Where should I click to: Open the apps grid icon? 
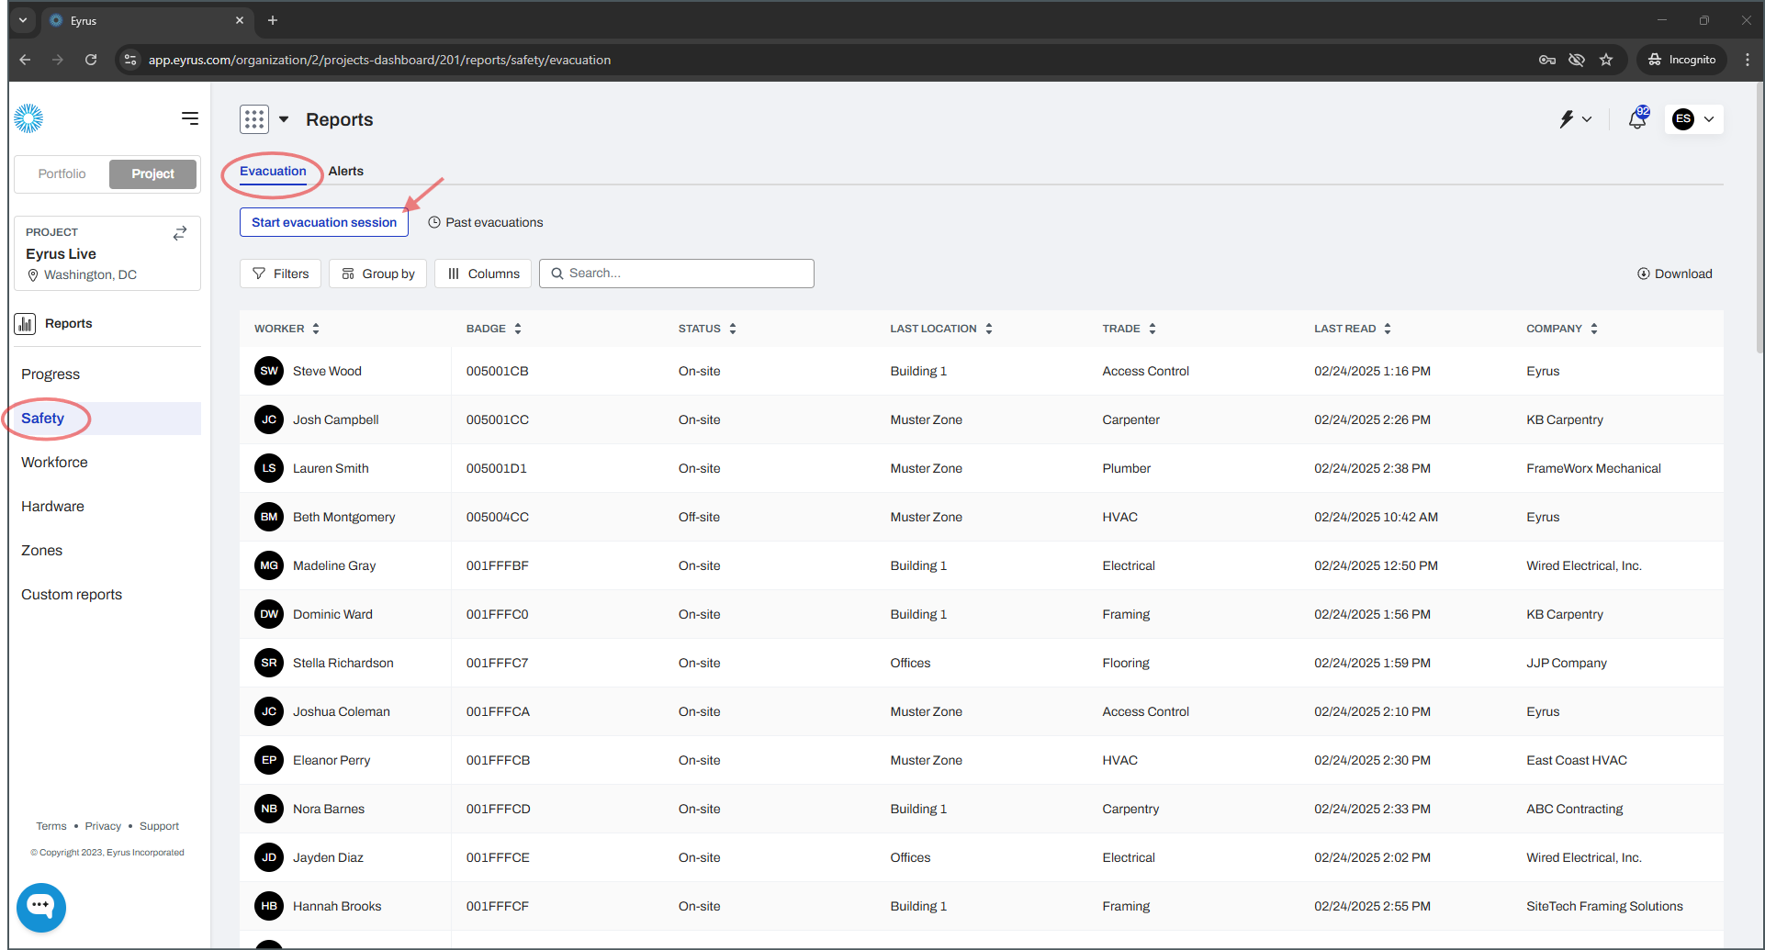tap(254, 119)
